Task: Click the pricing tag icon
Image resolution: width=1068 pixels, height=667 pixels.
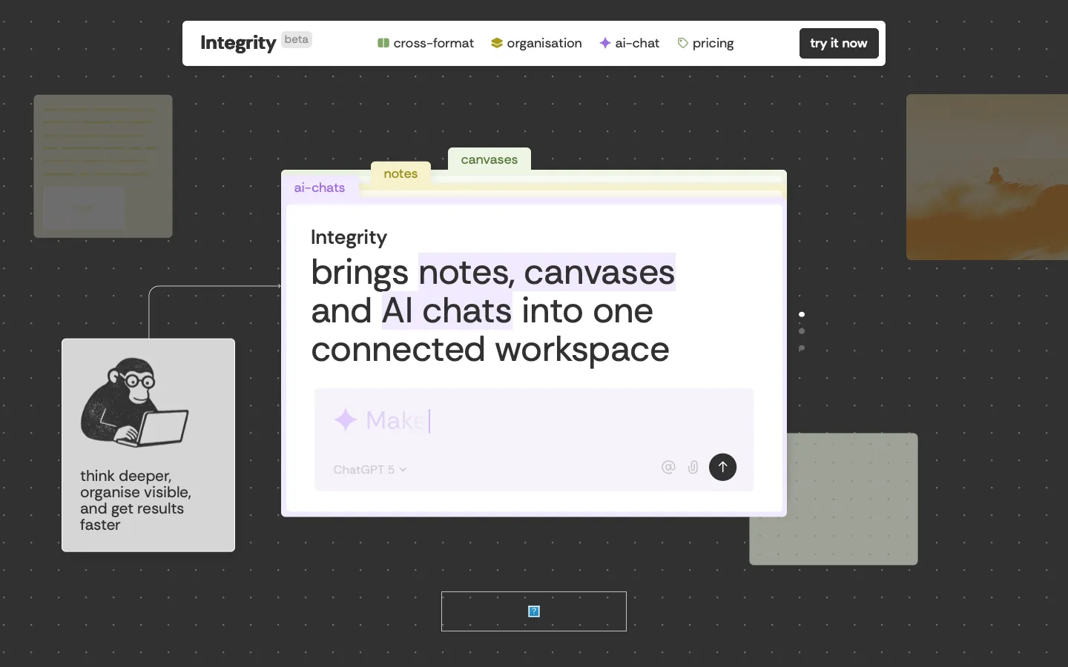Action: [x=683, y=43]
